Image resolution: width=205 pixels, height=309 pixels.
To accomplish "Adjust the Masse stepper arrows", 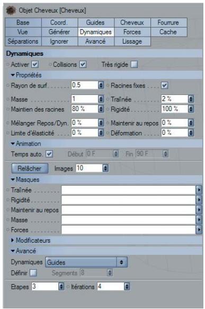I will pyautogui.click(x=101, y=99).
